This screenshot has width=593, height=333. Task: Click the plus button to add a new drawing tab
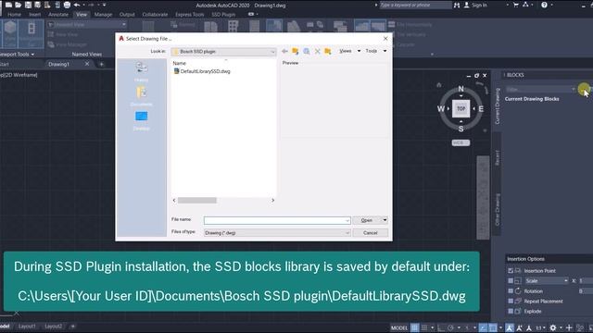(101, 64)
